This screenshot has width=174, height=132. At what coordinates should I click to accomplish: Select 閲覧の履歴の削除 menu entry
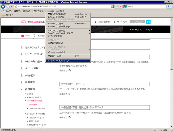coord(68,14)
